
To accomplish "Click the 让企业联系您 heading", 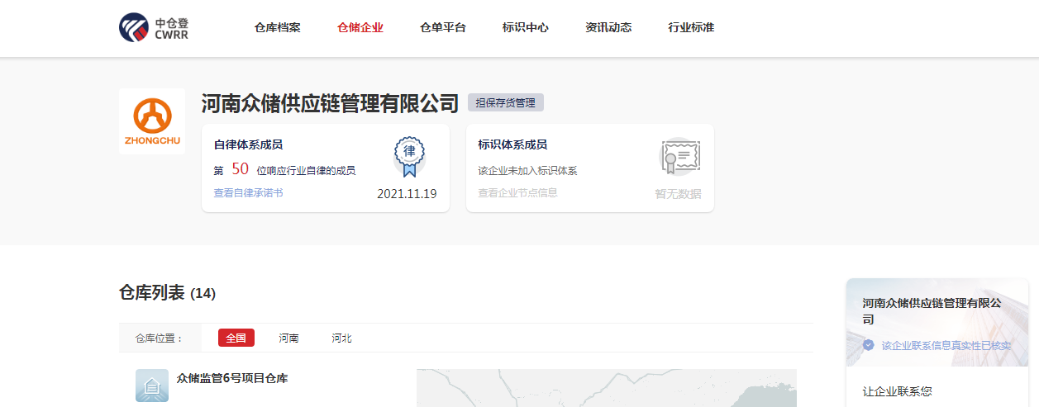I will (x=897, y=391).
